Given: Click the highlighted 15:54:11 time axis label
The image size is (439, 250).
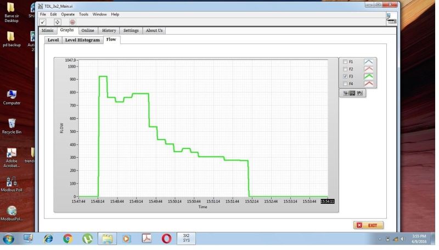Looking at the screenshot, I should coord(328,201).
